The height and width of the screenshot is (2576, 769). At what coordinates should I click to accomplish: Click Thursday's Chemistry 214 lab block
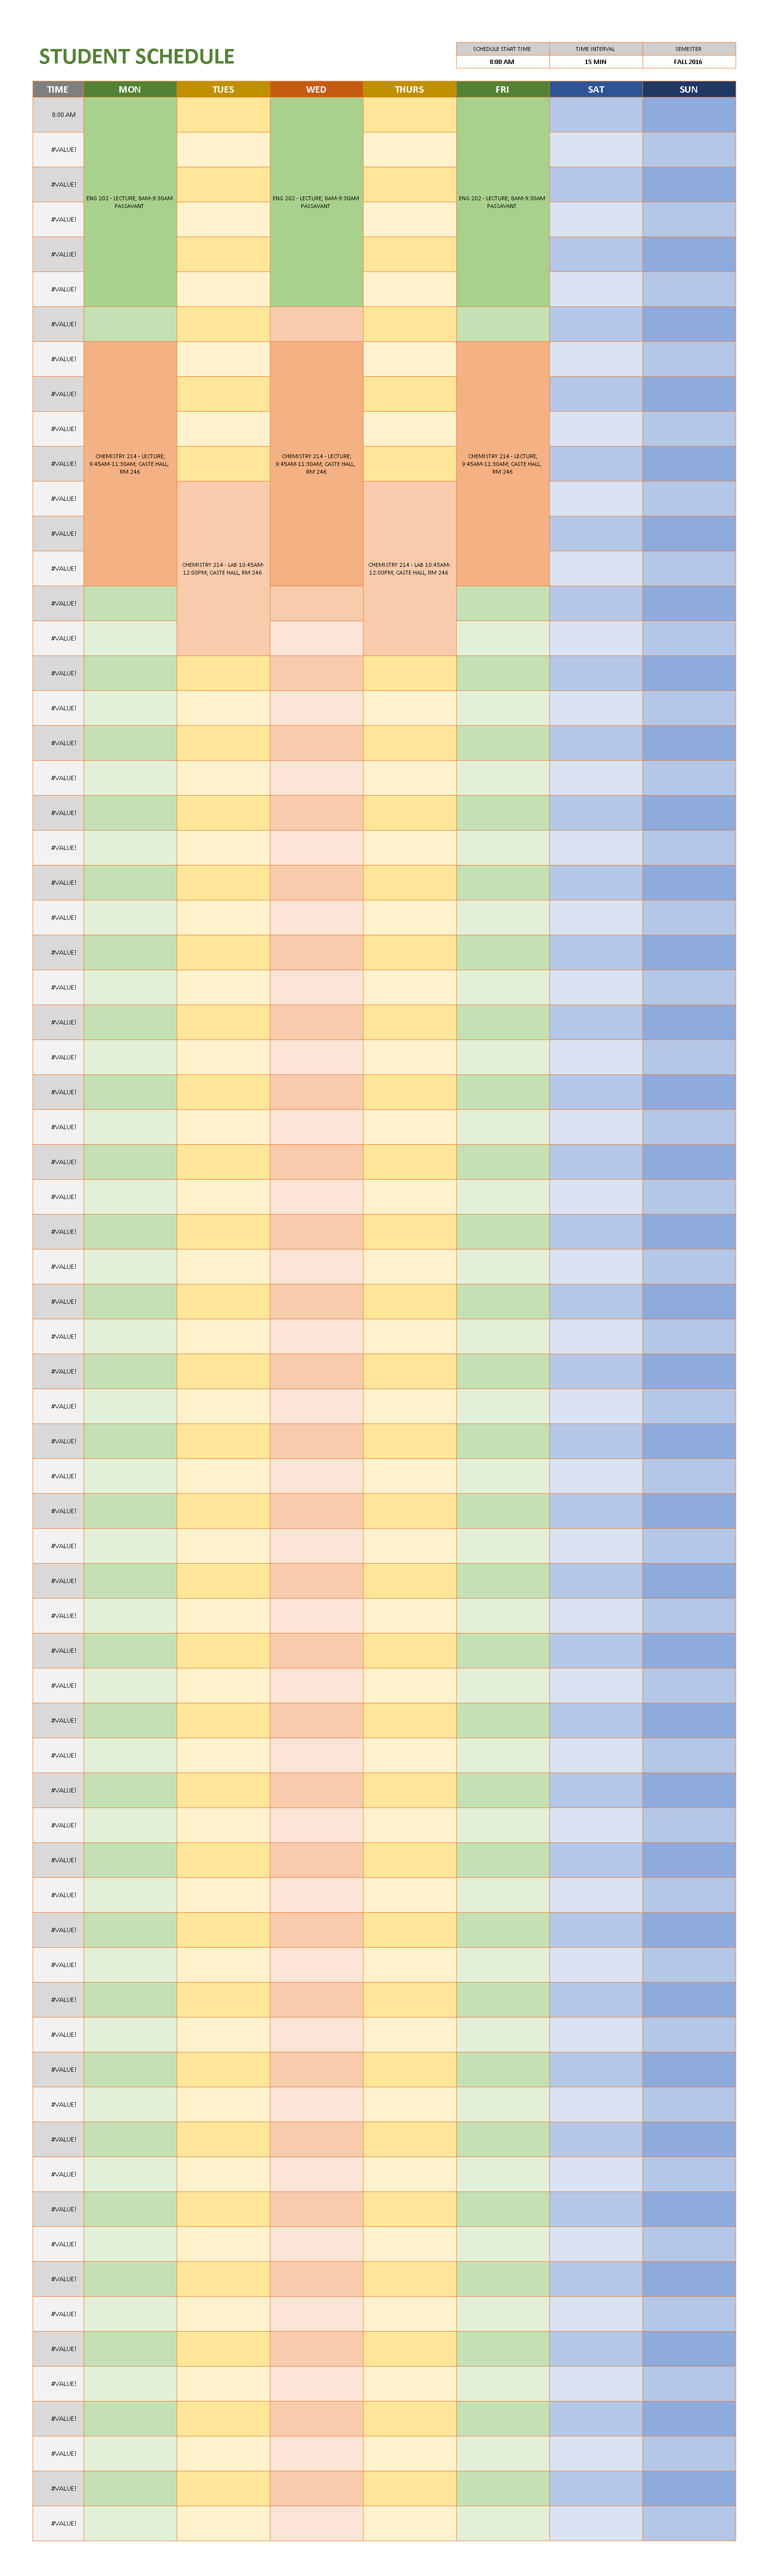[409, 568]
